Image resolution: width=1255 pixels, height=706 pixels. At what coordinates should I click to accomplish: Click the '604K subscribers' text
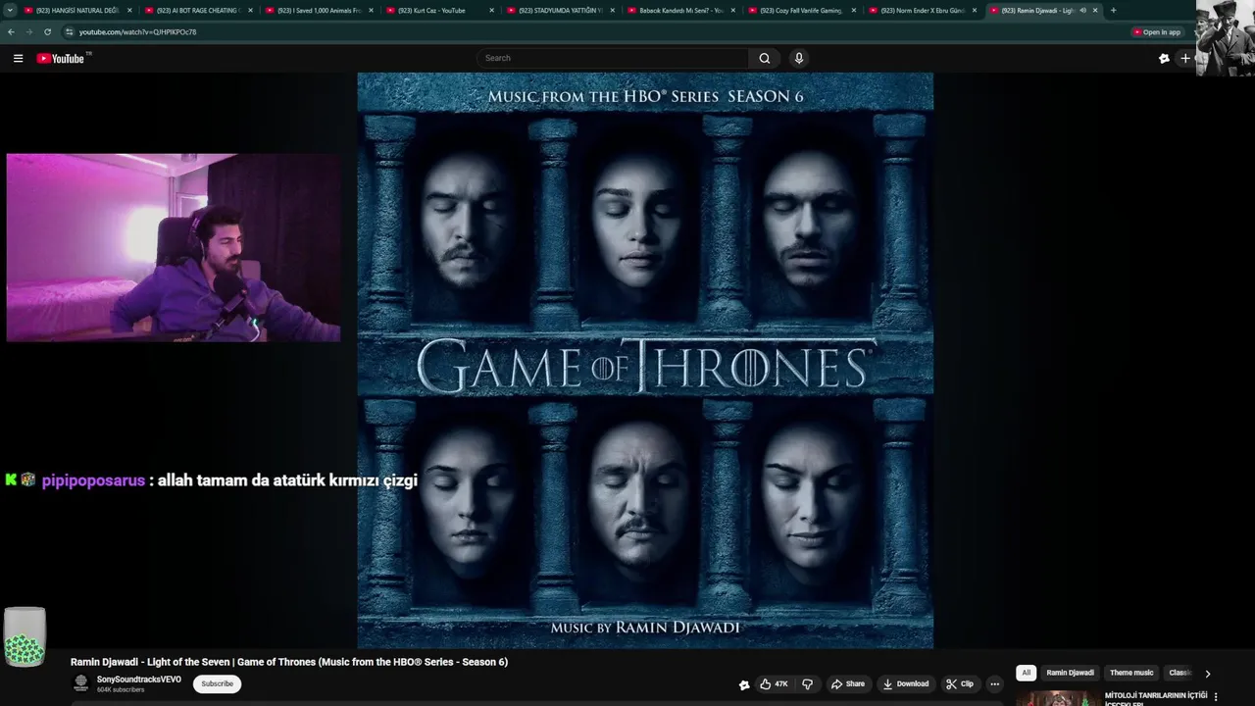[121, 689]
